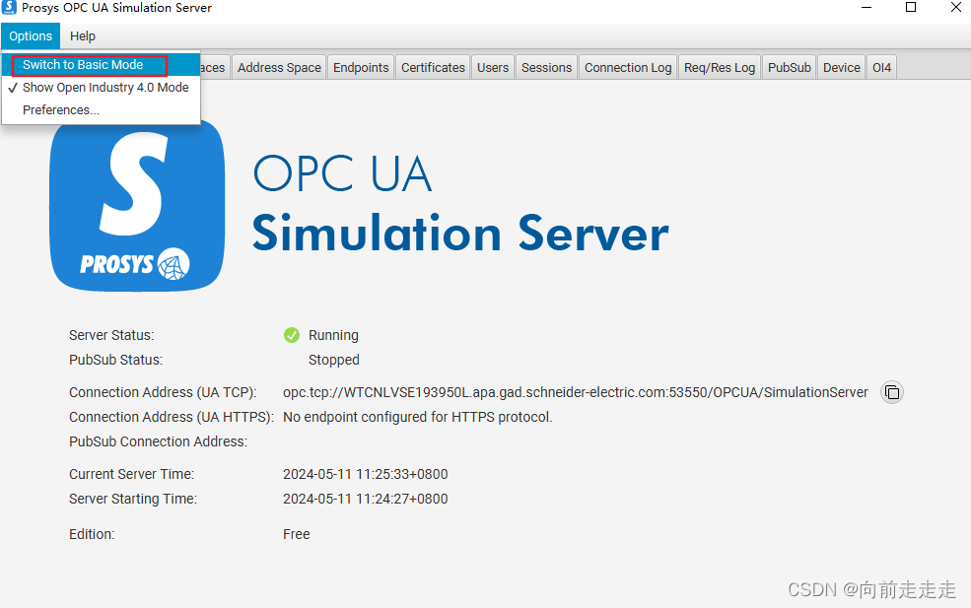Click 'No endpoint configured for HTTPS protocol.'
Viewport: 971px width, 608px height.
pos(417,417)
